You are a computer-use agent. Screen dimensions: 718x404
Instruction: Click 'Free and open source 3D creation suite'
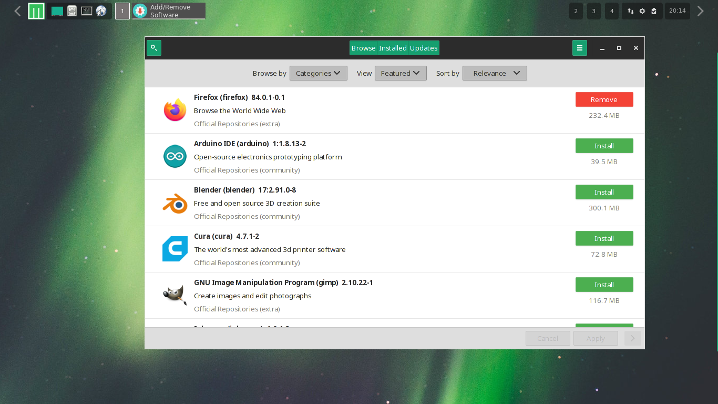pyautogui.click(x=257, y=203)
